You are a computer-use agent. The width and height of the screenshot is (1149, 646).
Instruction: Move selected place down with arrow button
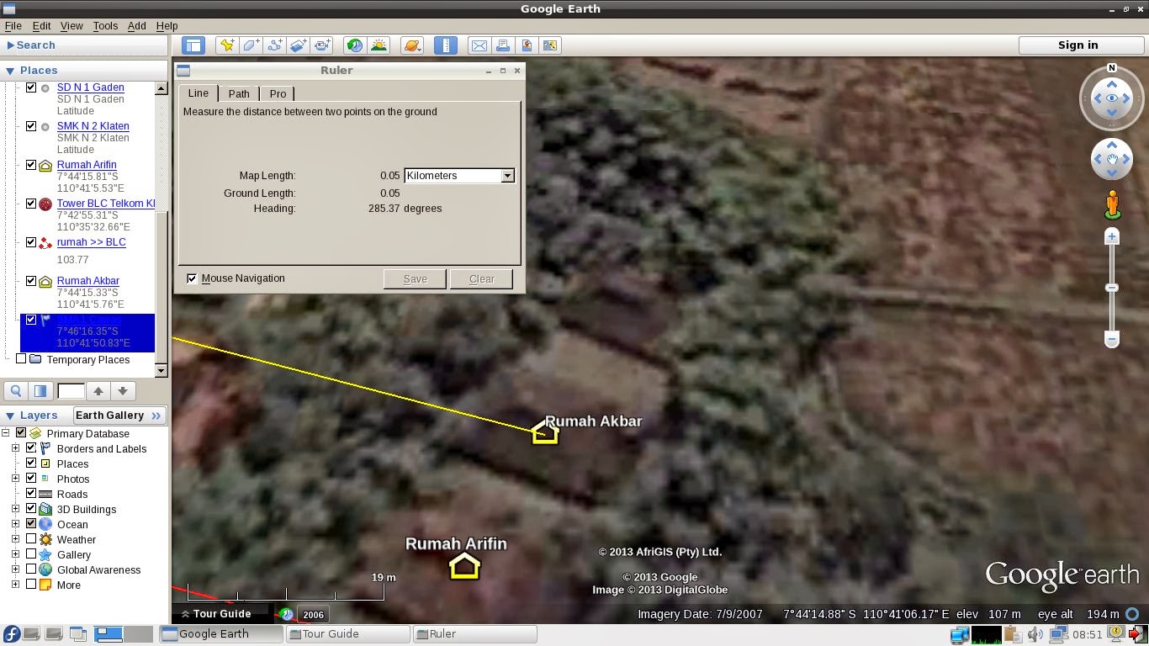(123, 390)
